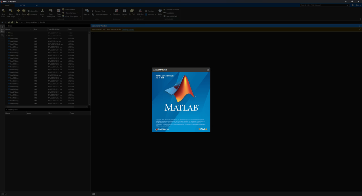Click the Help question mark icon
The image size is (362, 196).
[x=160, y=10]
